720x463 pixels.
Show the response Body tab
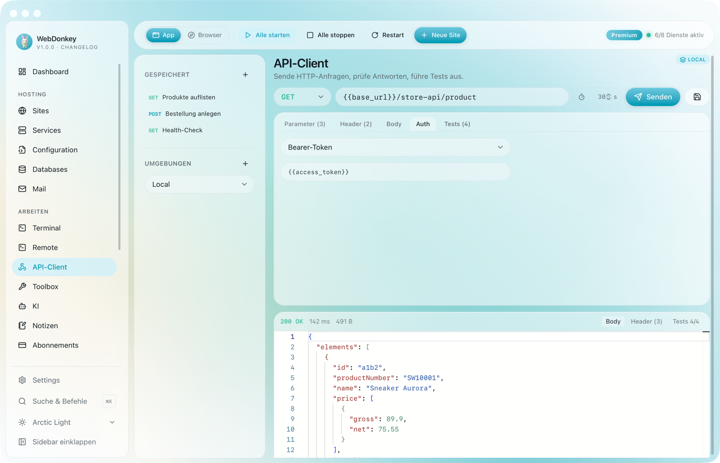613,322
